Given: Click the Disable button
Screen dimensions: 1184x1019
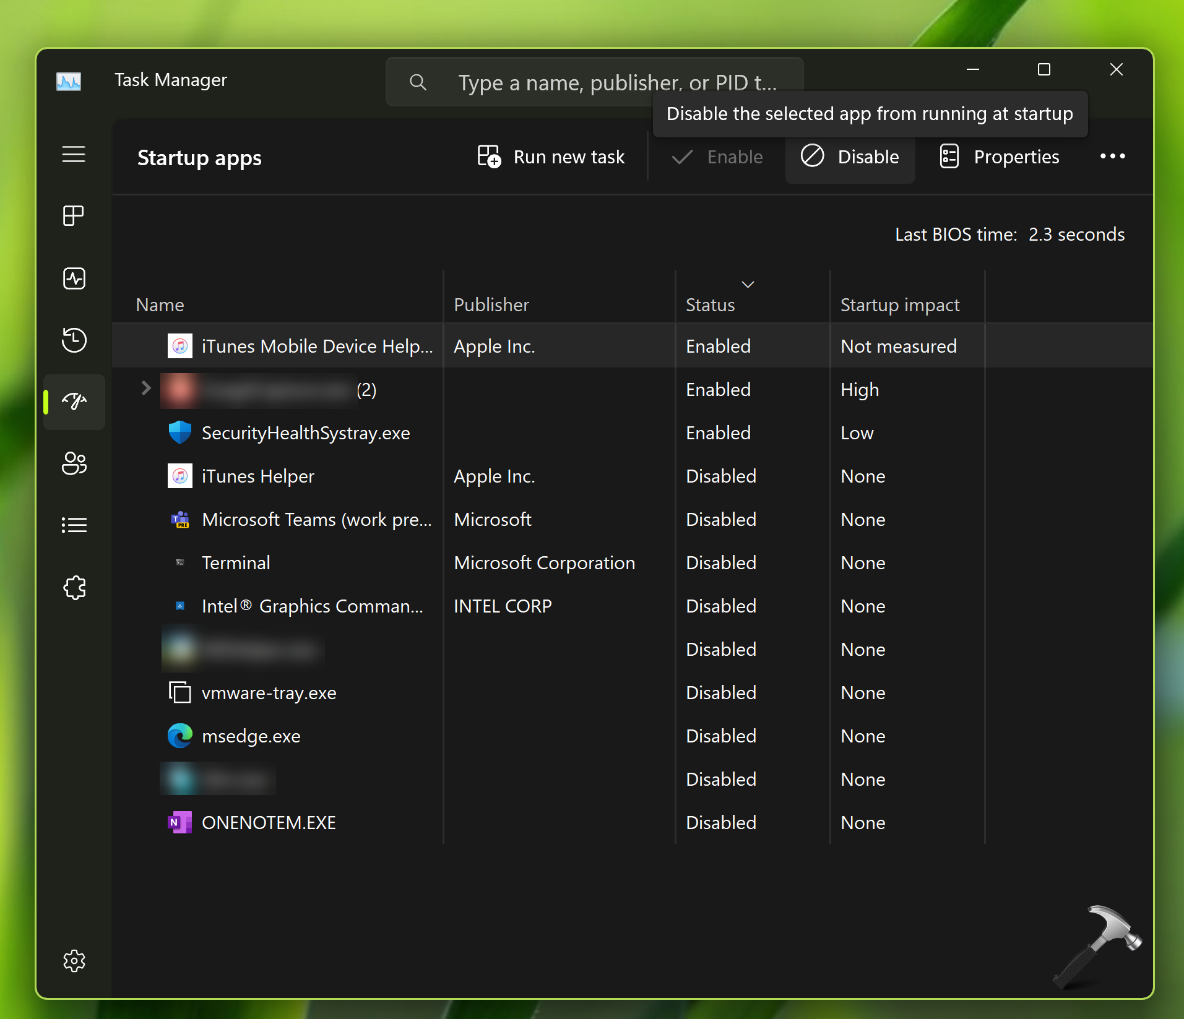Looking at the screenshot, I should (850, 157).
